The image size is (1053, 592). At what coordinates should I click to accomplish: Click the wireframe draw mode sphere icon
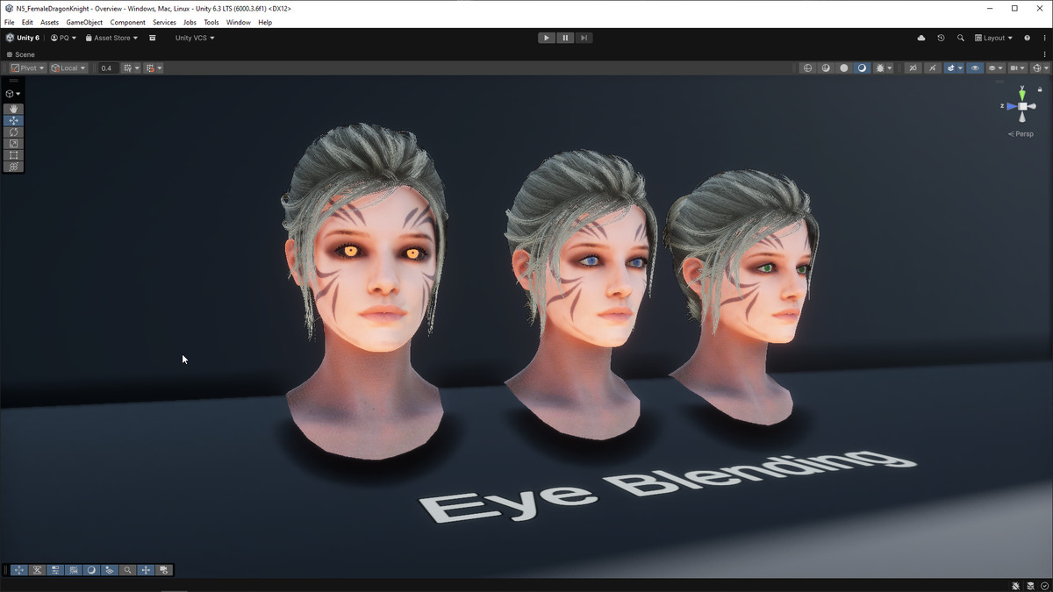(x=807, y=68)
